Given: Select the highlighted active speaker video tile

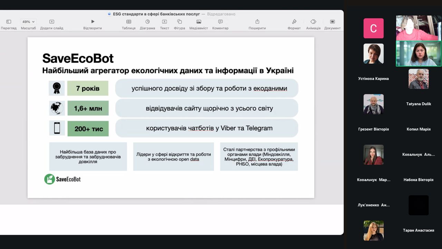Looking at the screenshot, I should [419, 53].
